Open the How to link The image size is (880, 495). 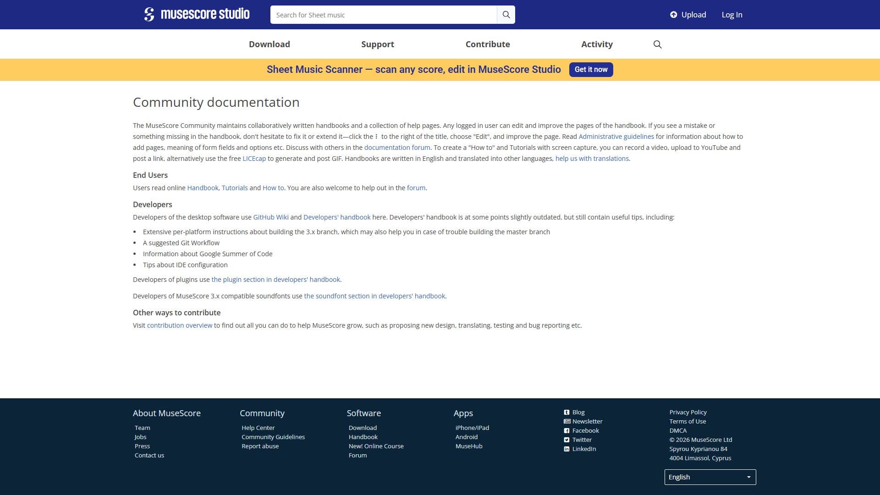pyautogui.click(x=273, y=188)
